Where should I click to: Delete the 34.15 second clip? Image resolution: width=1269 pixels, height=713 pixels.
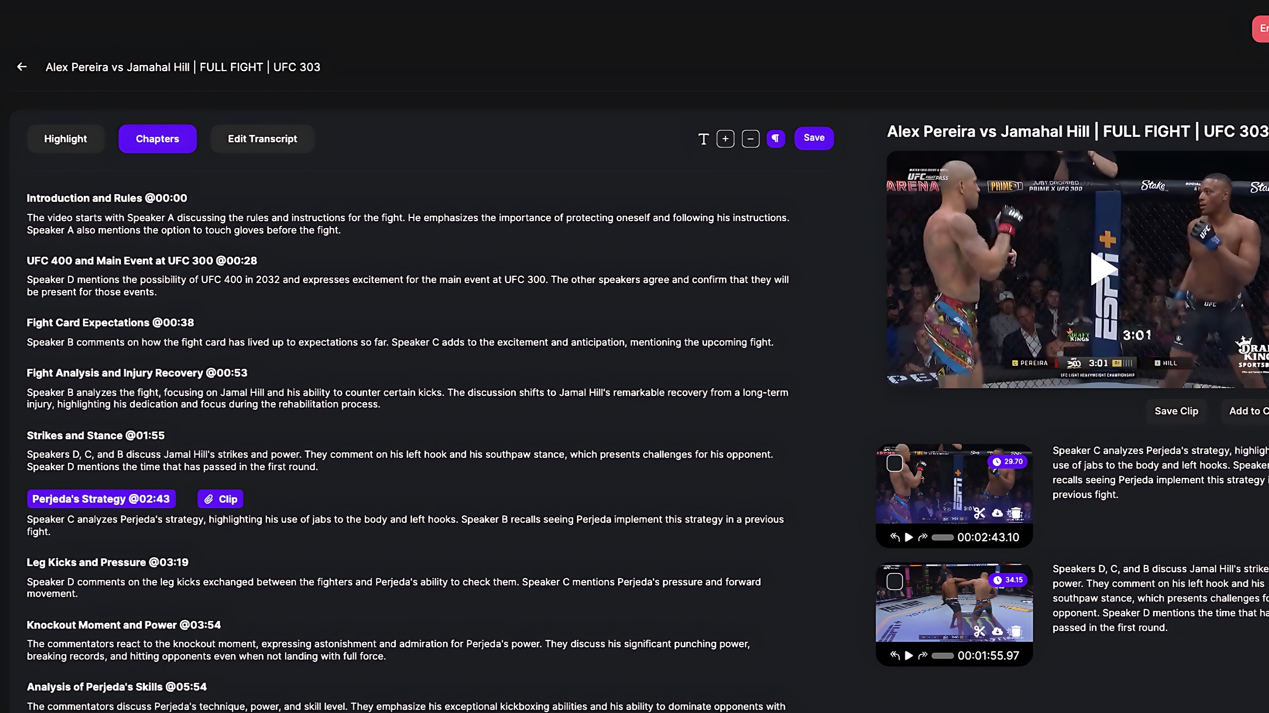pyautogui.click(x=1015, y=631)
